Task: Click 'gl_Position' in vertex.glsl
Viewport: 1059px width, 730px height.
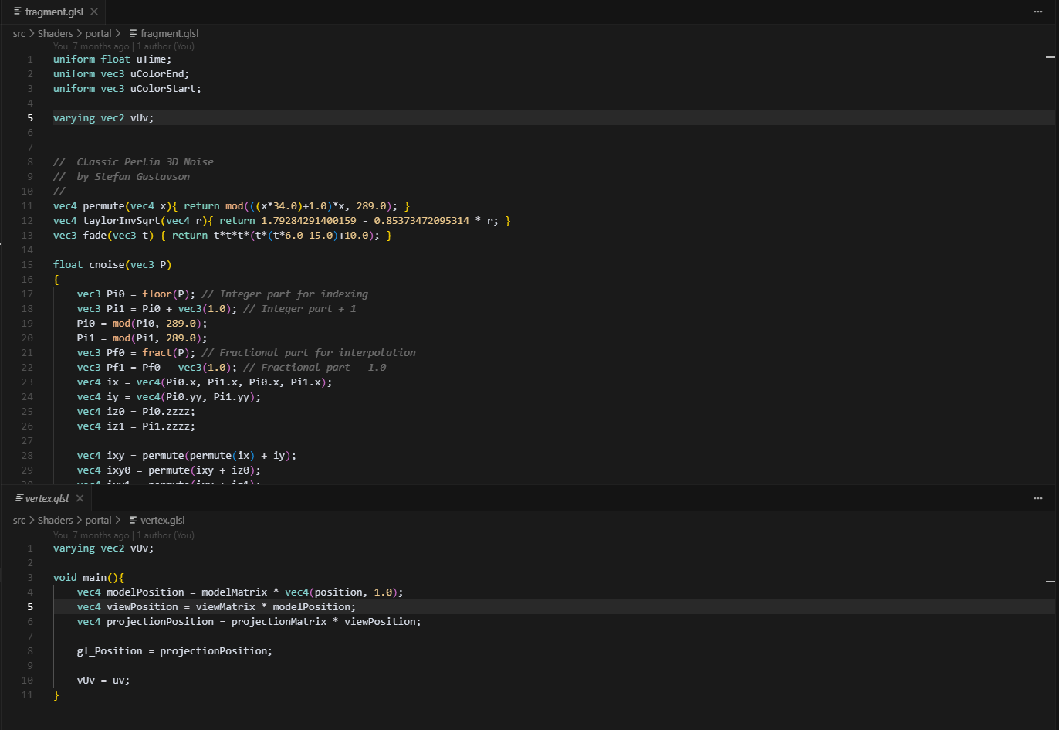Action: click(110, 651)
